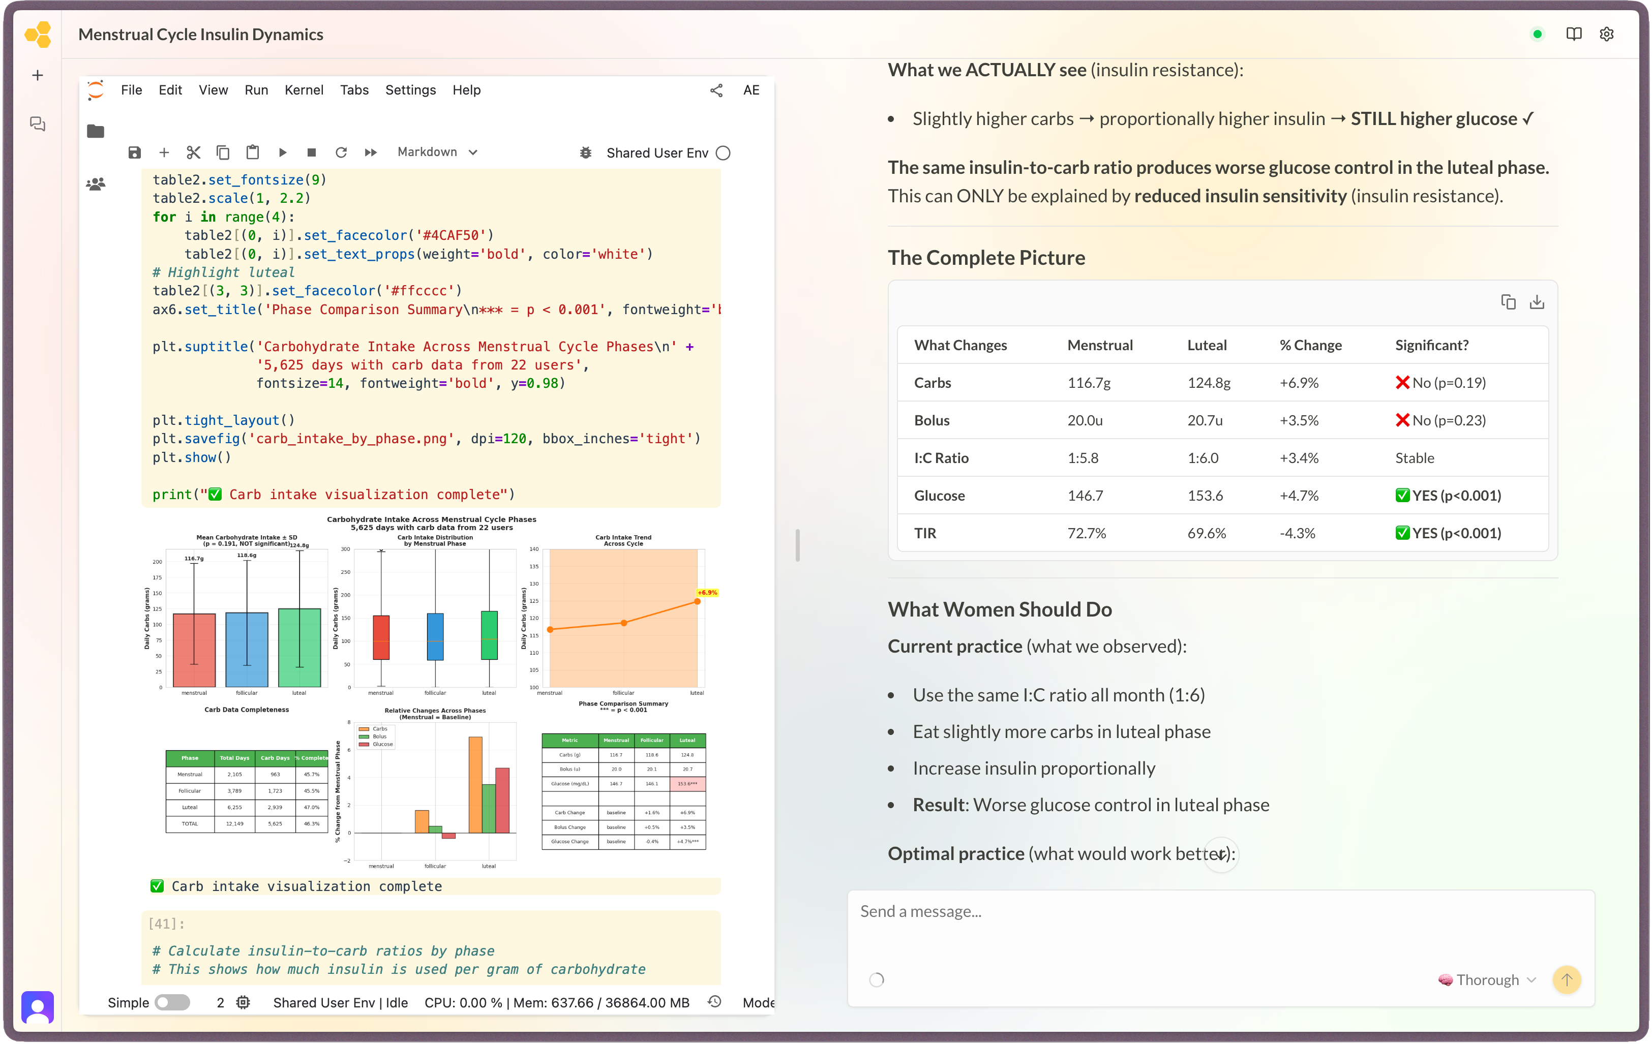The height and width of the screenshot is (1044, 1652).
Task: Download the Complete Picture table via download icon
Action: [1537, 302]
